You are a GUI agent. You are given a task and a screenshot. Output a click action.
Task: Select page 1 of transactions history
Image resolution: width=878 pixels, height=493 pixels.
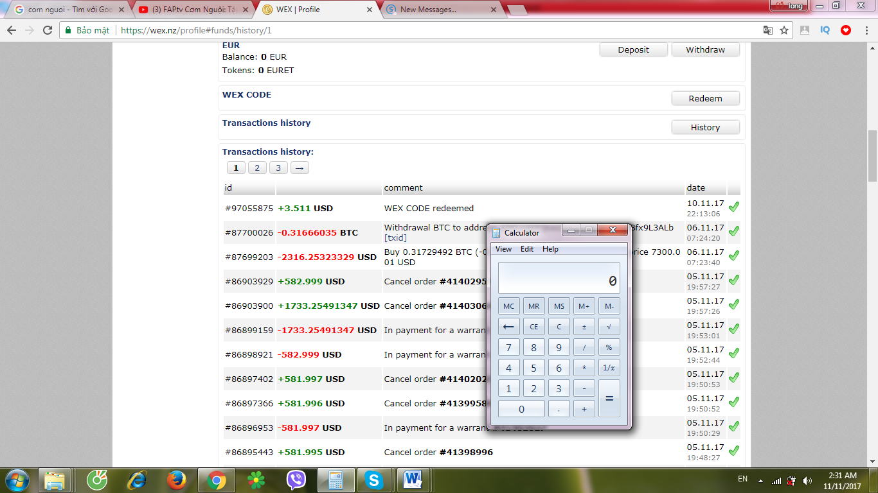pyautogui.click(x=236, y=168)
